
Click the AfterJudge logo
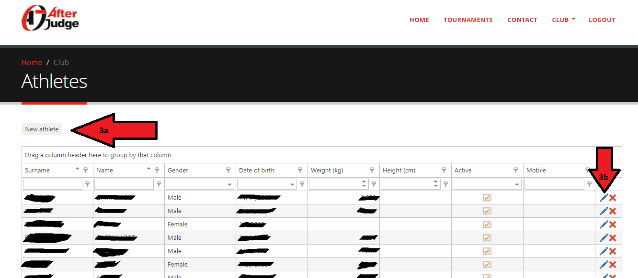coord(50,19)
